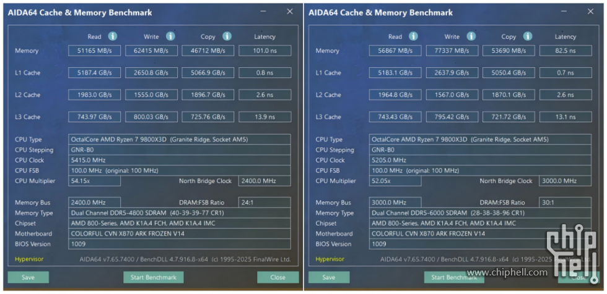
Task: Select L2 Cache Read value 1983.0 GB/s
Action: (94, 94)
